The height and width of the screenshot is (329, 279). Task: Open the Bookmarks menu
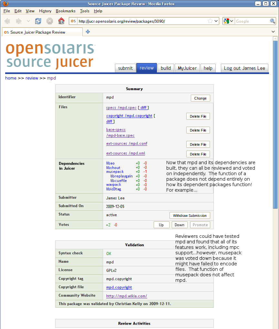[x=66, y=11]
